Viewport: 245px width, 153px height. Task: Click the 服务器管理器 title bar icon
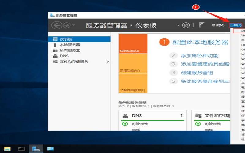point(52,15)
